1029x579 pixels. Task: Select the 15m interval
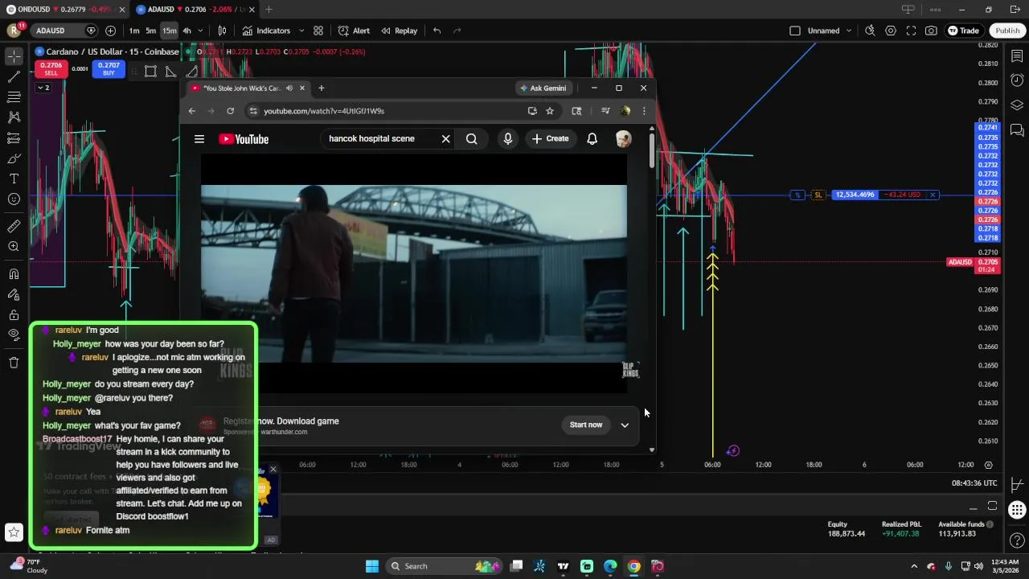pyautogui.click(x=169, y=31)
